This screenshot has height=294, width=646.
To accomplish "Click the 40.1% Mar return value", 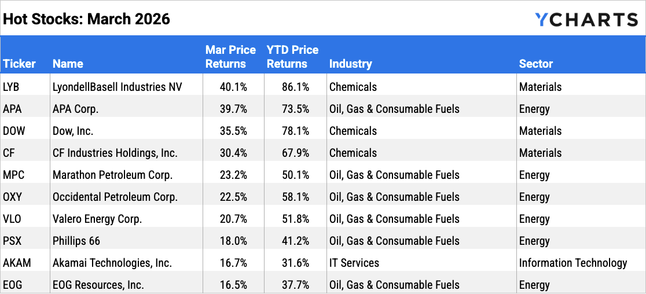I will 233,87.
